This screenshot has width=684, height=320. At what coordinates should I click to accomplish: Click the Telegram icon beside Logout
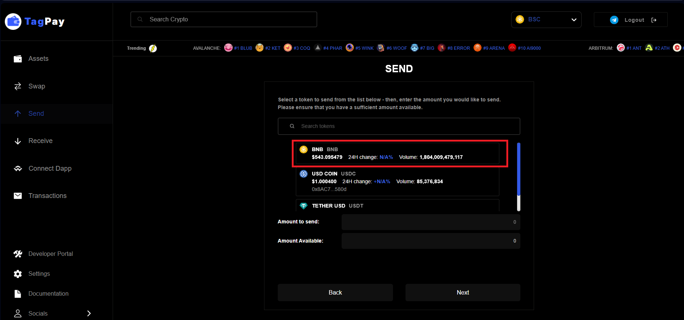click(x=614, y=20)
